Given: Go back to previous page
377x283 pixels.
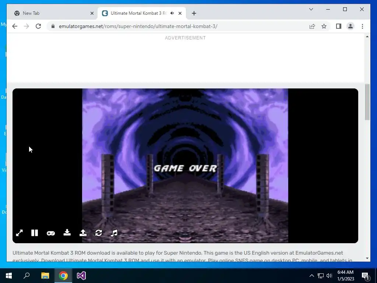Looking at the screenshot, I should pyautogui.click(x=15, y=26).
